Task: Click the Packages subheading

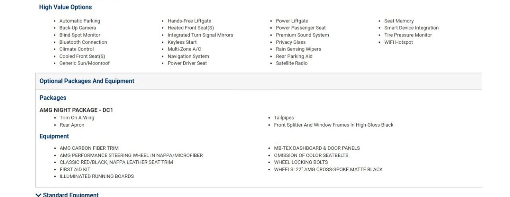Action: (53, 98)
